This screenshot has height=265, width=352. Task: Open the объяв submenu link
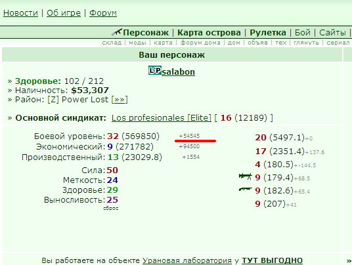pyautogui.click(x=257, y=43)
